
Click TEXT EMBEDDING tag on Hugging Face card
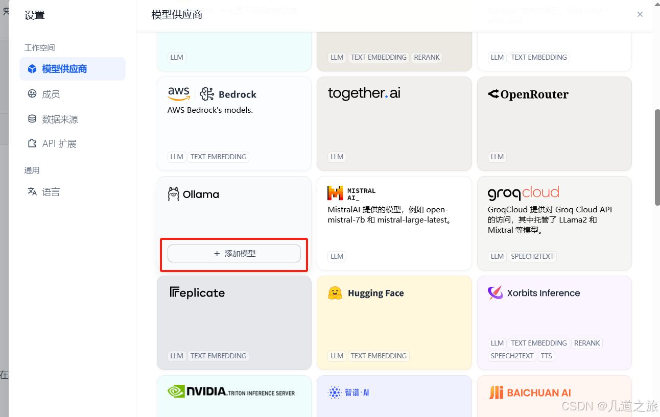(x=379, y=356)
